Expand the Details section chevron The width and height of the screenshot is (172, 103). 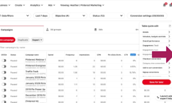[169, 32]
